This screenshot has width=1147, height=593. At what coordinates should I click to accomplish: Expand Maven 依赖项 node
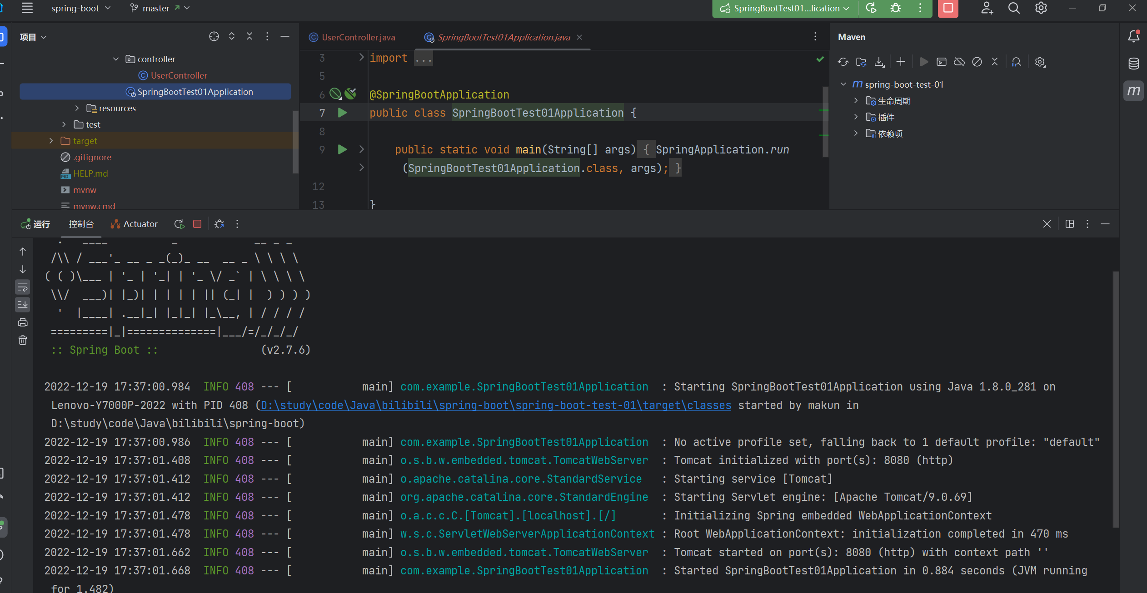[856, 133]
